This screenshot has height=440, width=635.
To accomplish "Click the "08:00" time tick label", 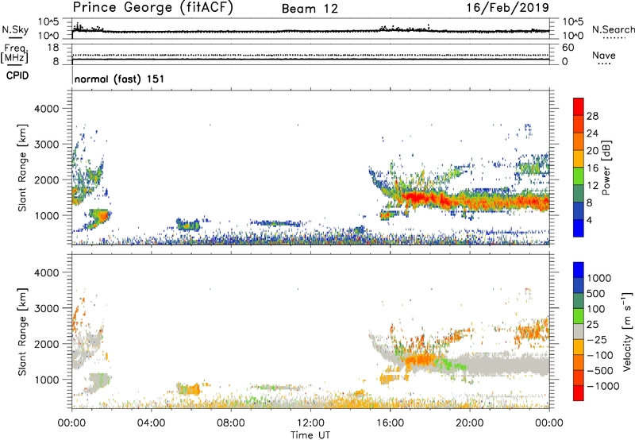I will coord(231,423).
